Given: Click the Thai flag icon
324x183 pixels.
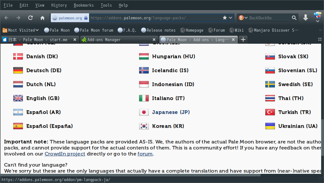Looking at the screenshot, I should pos(270,98).
